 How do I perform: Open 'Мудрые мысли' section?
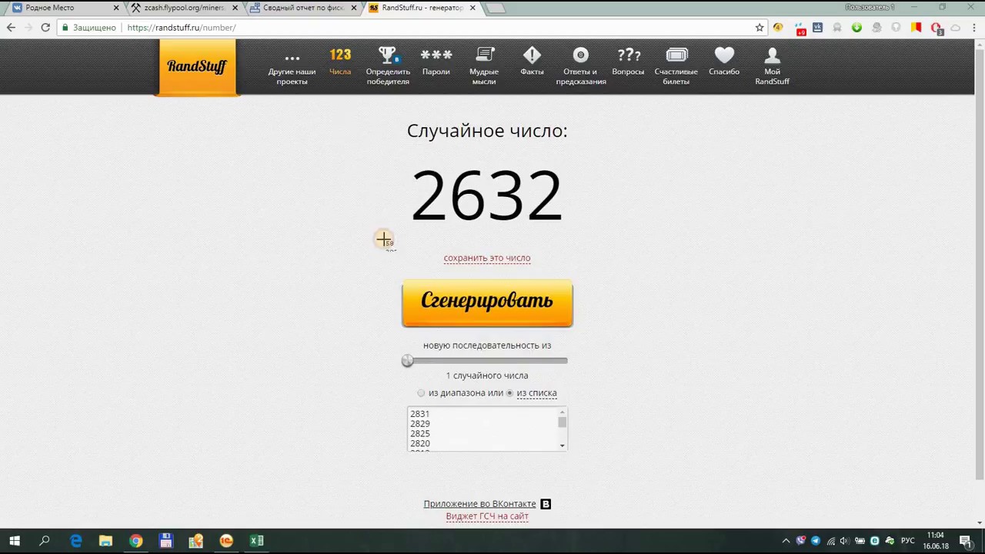[484, 66]
